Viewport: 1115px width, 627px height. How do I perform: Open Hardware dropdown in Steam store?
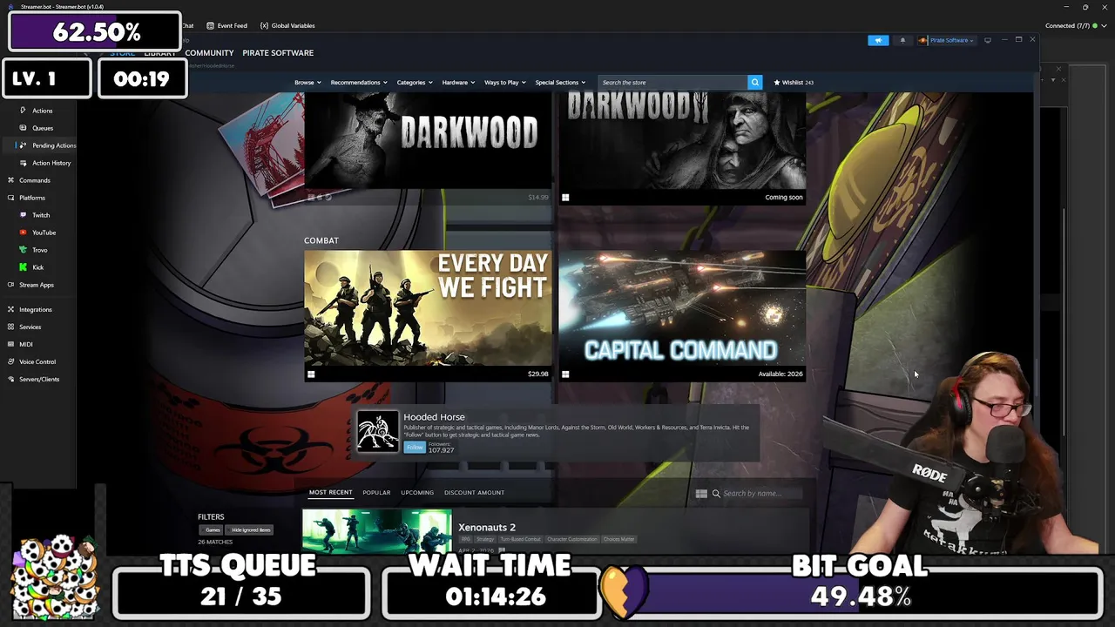(458, 83)
